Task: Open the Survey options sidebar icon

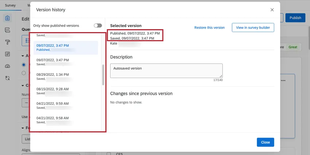Action: coord(8,54)
